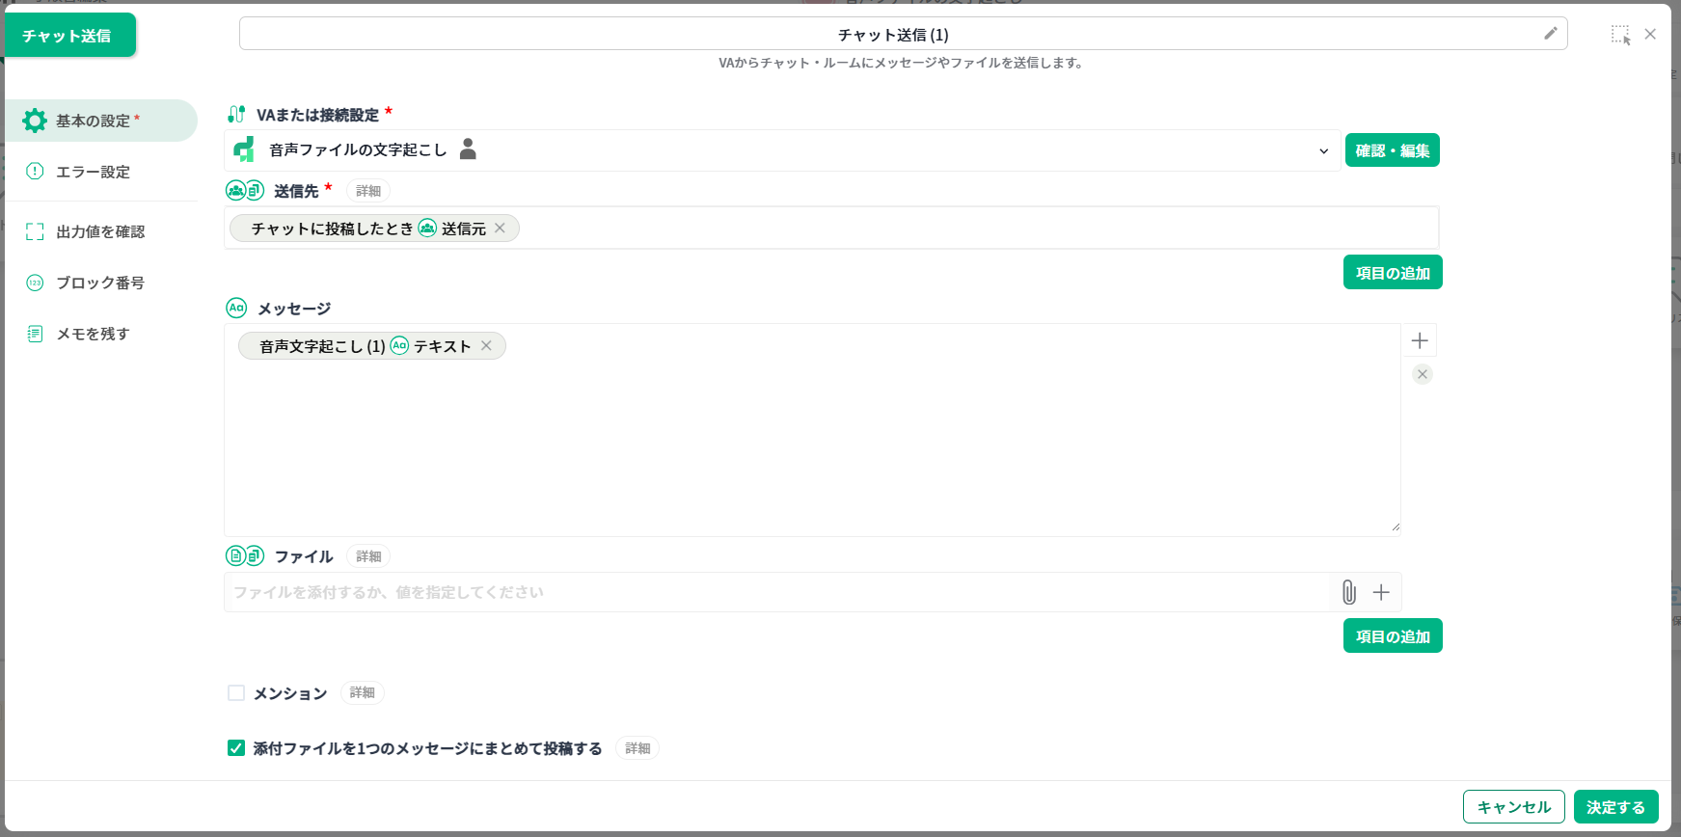The height and width of the screenshot is (837, 1681).
Task: Uncheck 添付ファイルを1つのメッセージにまとめて投稿する
Action: 236,748
